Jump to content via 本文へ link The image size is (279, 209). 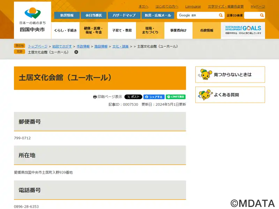[143, 7]
